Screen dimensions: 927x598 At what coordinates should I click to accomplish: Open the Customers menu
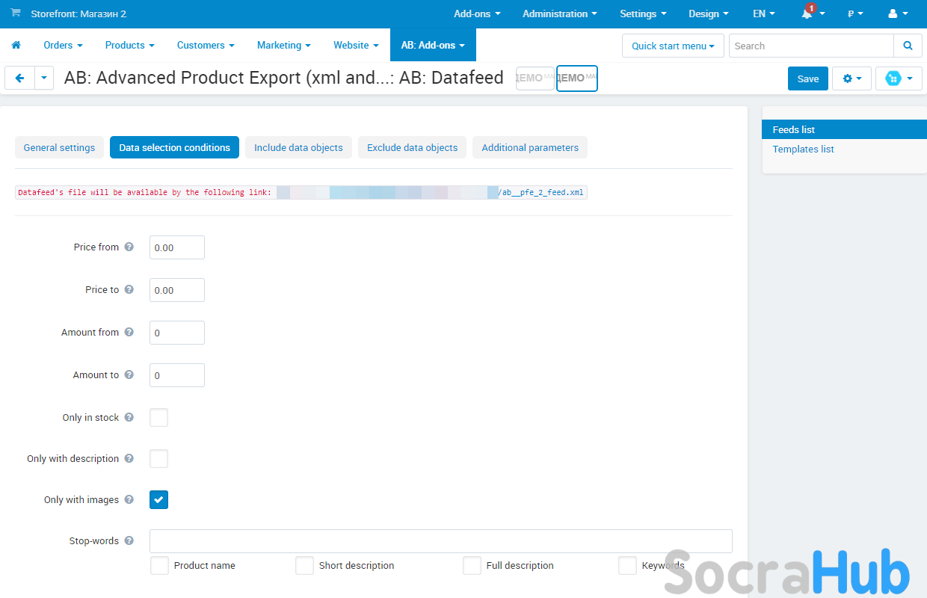click(x=206, y=46)
